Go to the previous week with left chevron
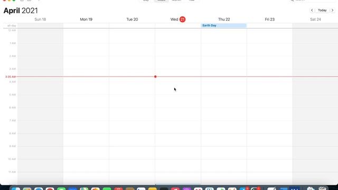338x190 pixels. coord(312,11)
